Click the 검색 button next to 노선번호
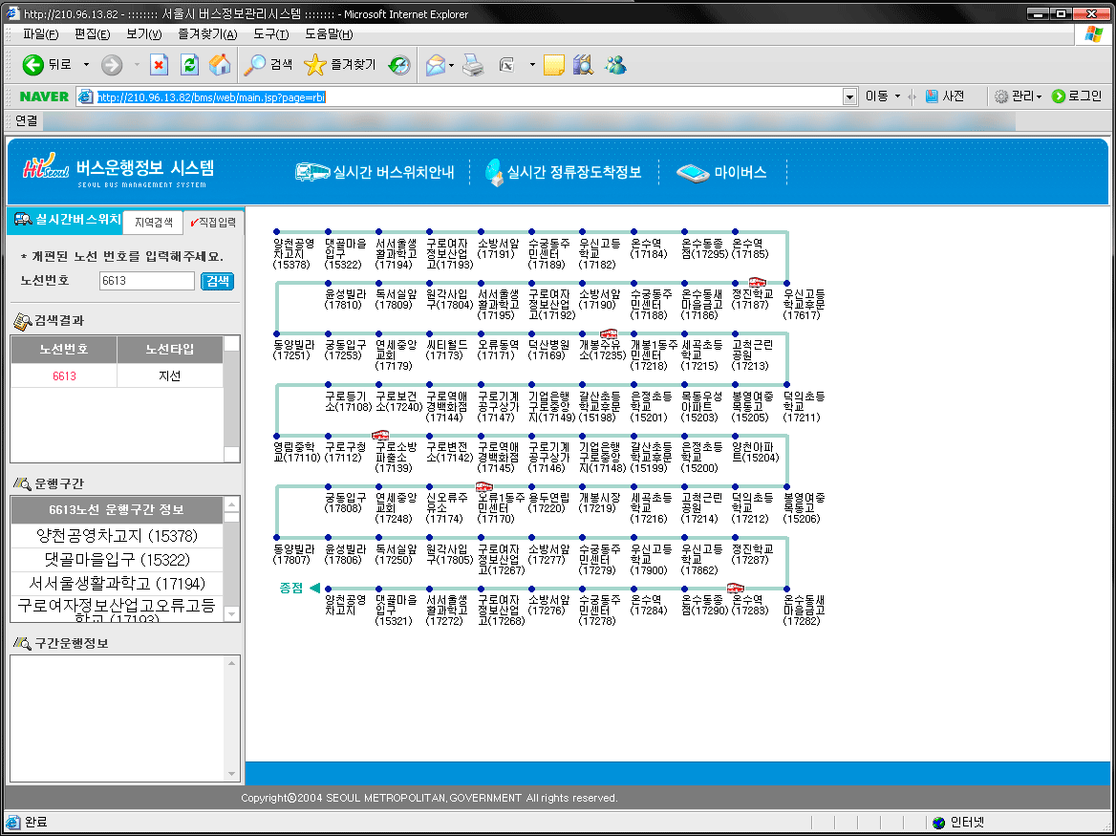Screen dimensions: 1116x836 pyautogui.click(x=217, y=281)
